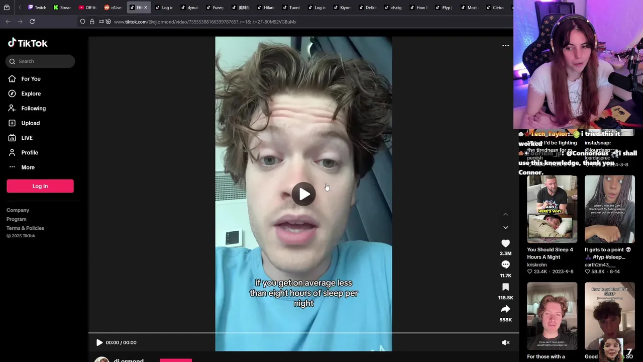
Task: Switch to the dynut TikTok tab
Action: (x=189, y=8)
